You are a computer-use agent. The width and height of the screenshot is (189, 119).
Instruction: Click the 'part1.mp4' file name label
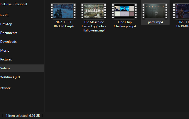tap(155, 22)
